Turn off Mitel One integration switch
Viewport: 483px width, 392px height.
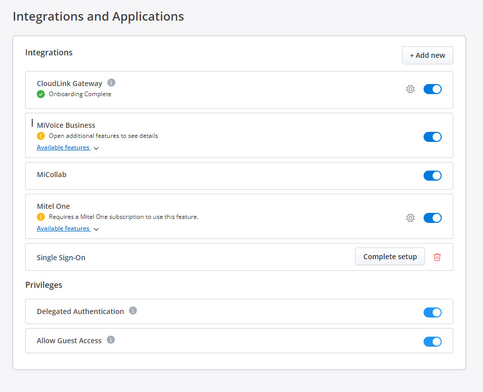[x=433, y=218]
